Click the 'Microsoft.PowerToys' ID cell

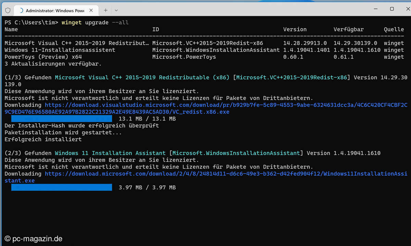(x=184, y=57)
